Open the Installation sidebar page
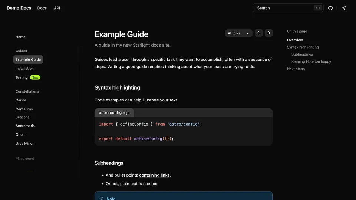Image resolution: width=356 pixels, height=200 pixels. click(x=24, y=69)
